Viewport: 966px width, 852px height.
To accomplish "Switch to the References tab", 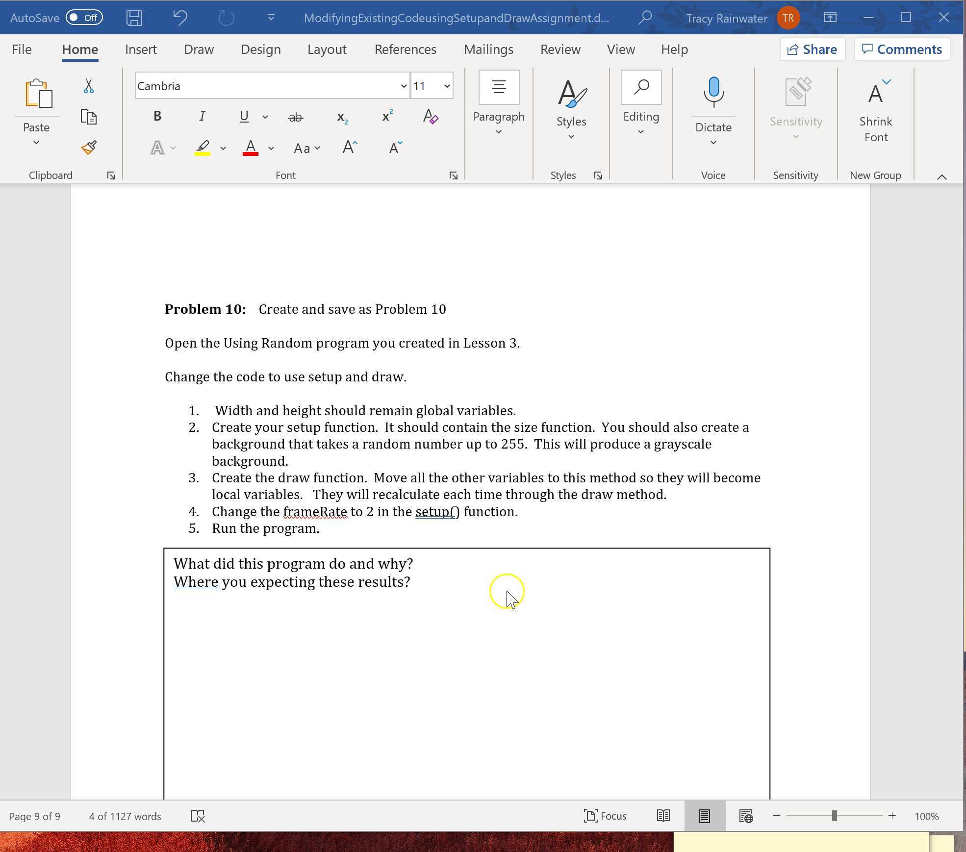I will pyautogui.click(x=405, y=49).
